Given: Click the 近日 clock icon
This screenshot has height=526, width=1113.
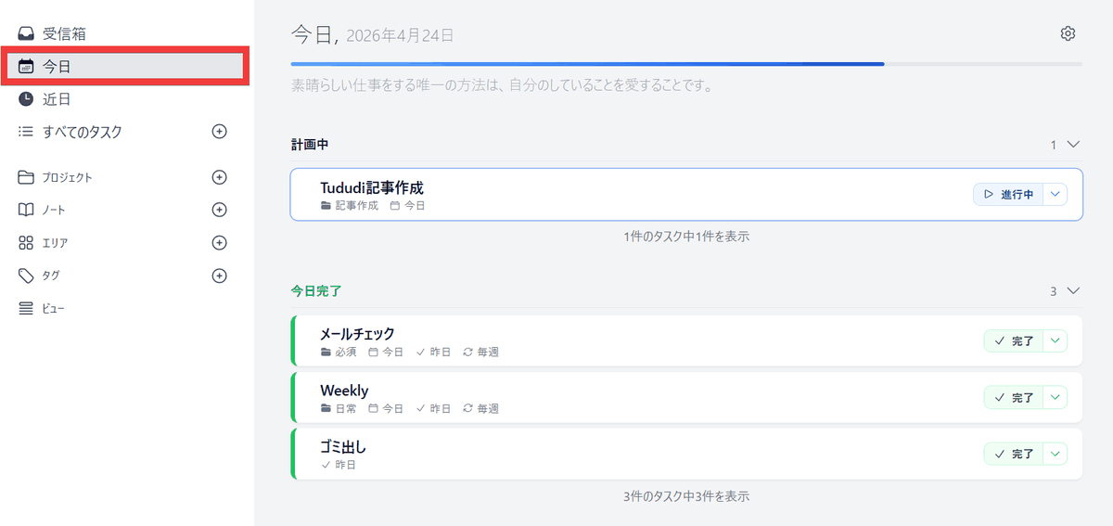Looking at the screenshot, I should point(26,99).
